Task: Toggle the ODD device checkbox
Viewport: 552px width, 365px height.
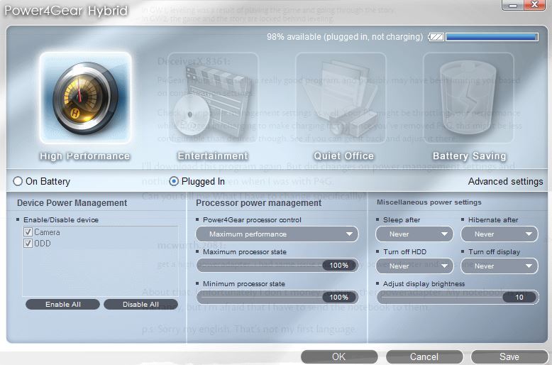Action: (x=28, y=244)
